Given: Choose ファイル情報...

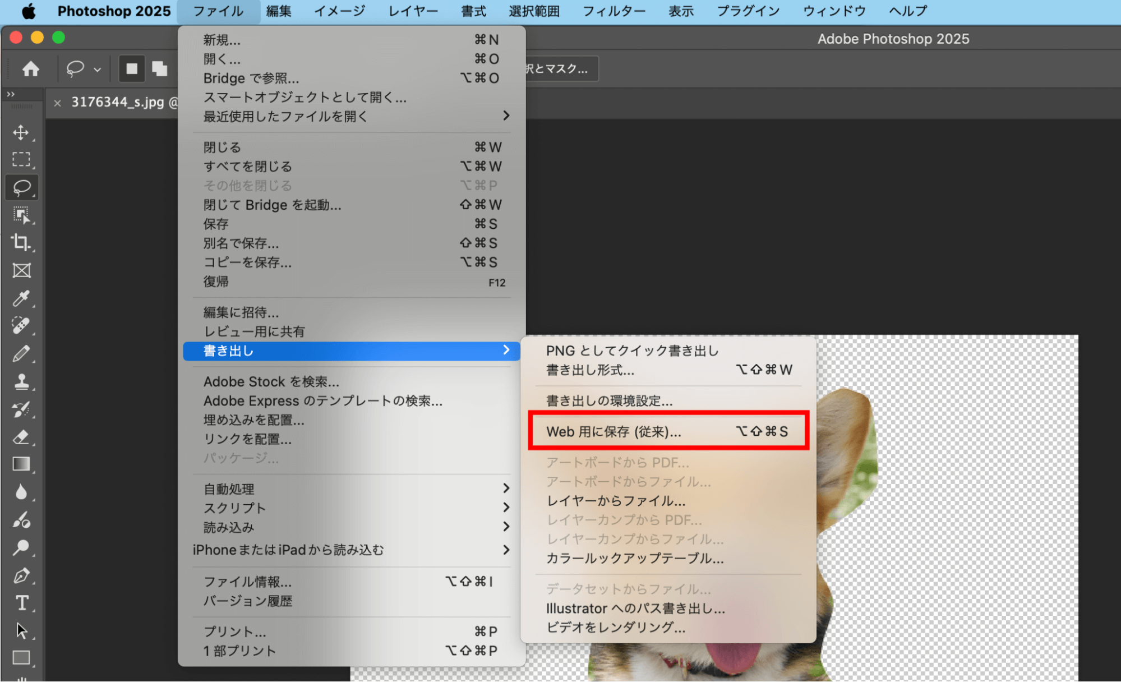Looking at the screenshot, I should click(352, 582).
